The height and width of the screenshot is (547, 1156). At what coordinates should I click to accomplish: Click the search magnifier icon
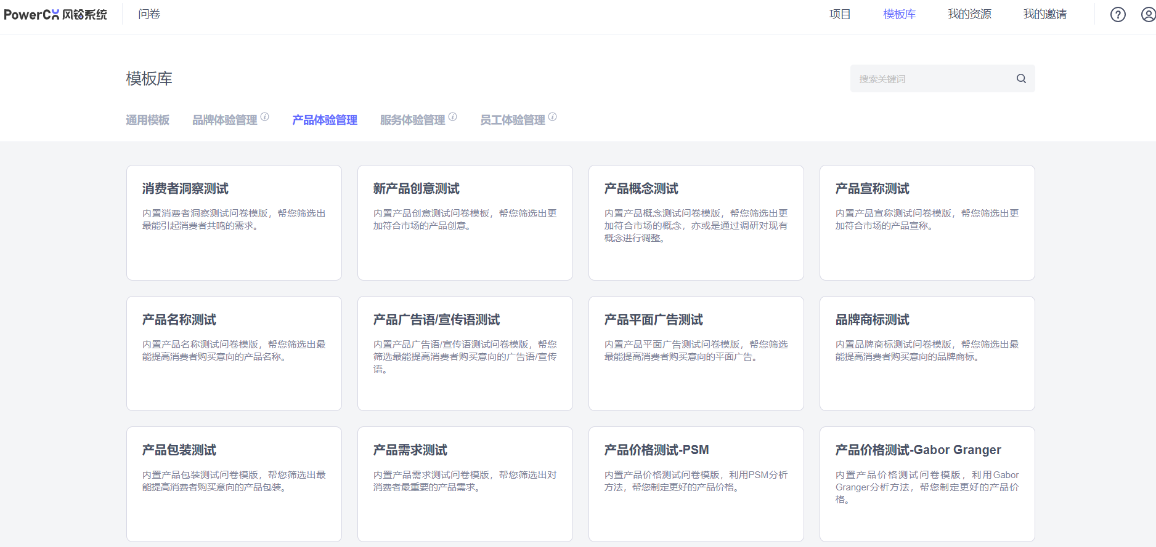click(x=1021, y=79)
